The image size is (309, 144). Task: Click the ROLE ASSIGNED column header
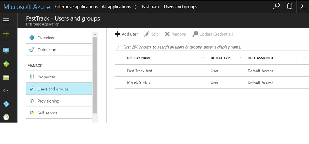pos(260,58)
